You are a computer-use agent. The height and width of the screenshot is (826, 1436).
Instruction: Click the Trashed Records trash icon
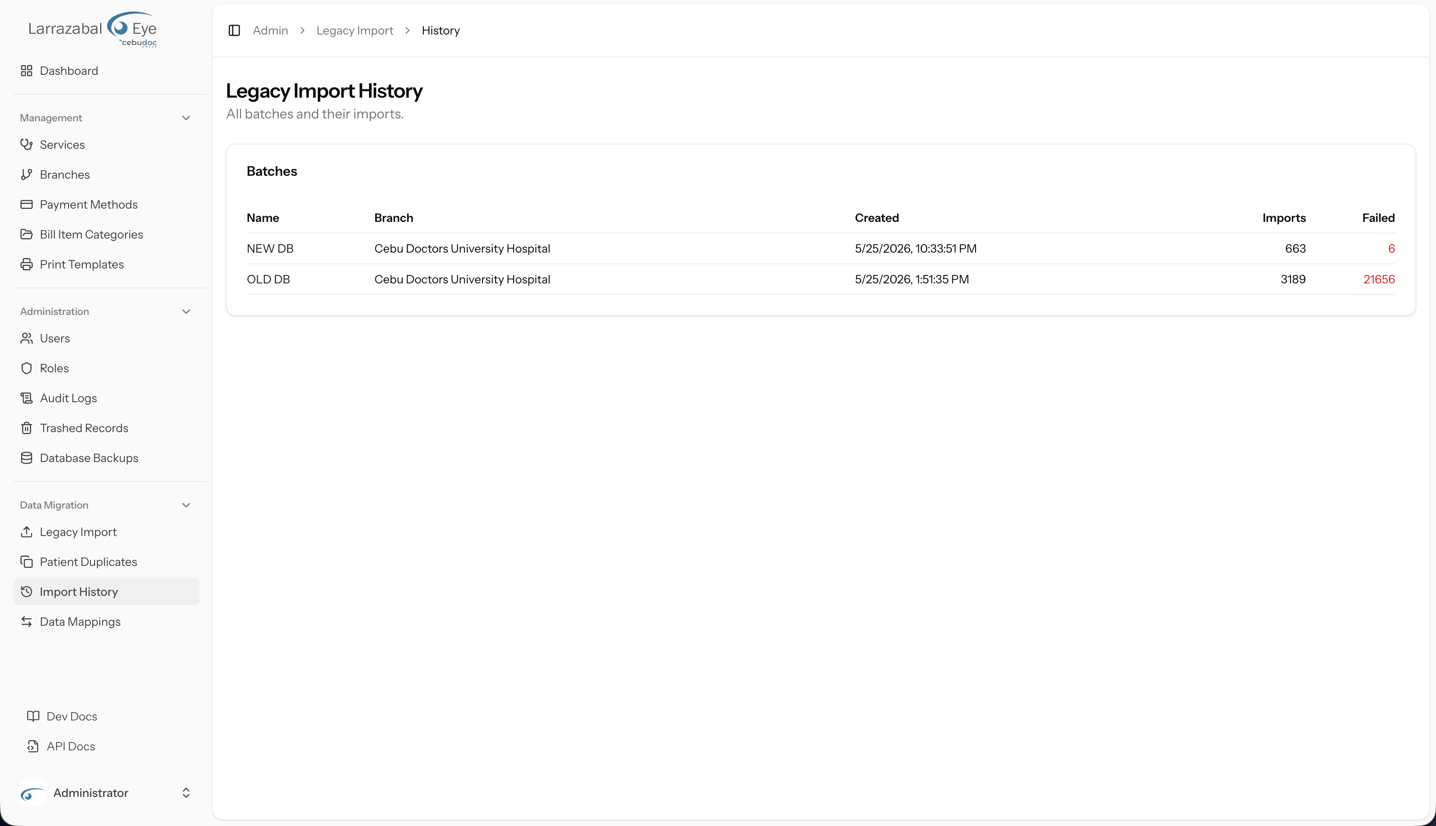point(27,428)
